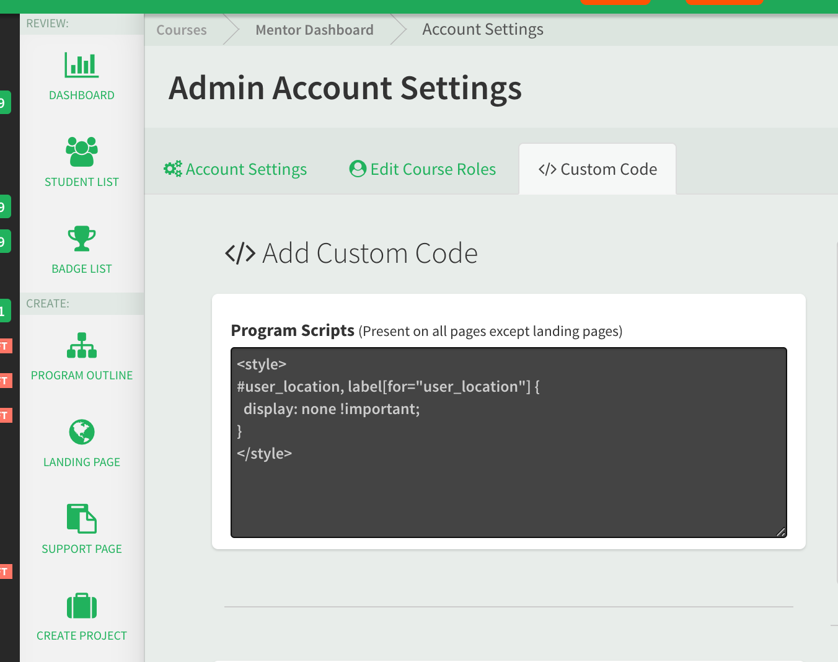Open the STUDENT LIST sidebar link
838x662 pixels.
click(82, 182)
